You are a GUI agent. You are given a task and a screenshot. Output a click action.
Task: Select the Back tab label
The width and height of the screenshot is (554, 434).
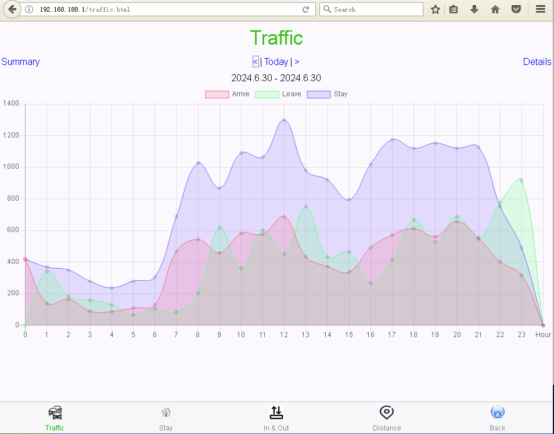[498, 428]
